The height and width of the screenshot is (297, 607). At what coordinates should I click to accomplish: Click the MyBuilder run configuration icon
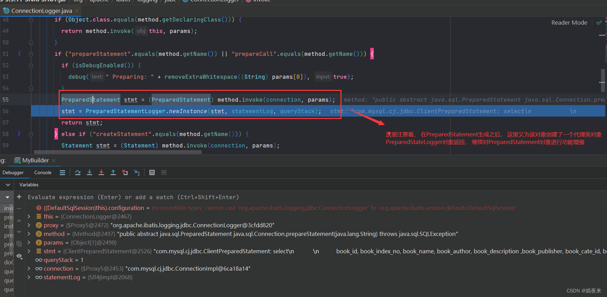17,160
